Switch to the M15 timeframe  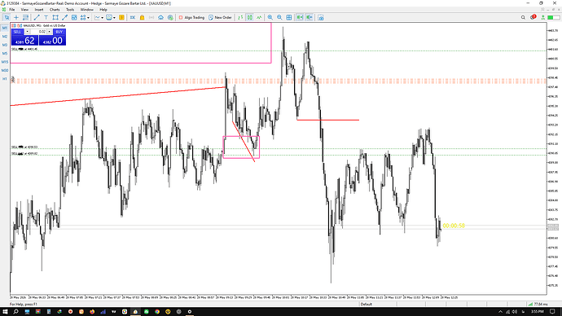(5, 62)
